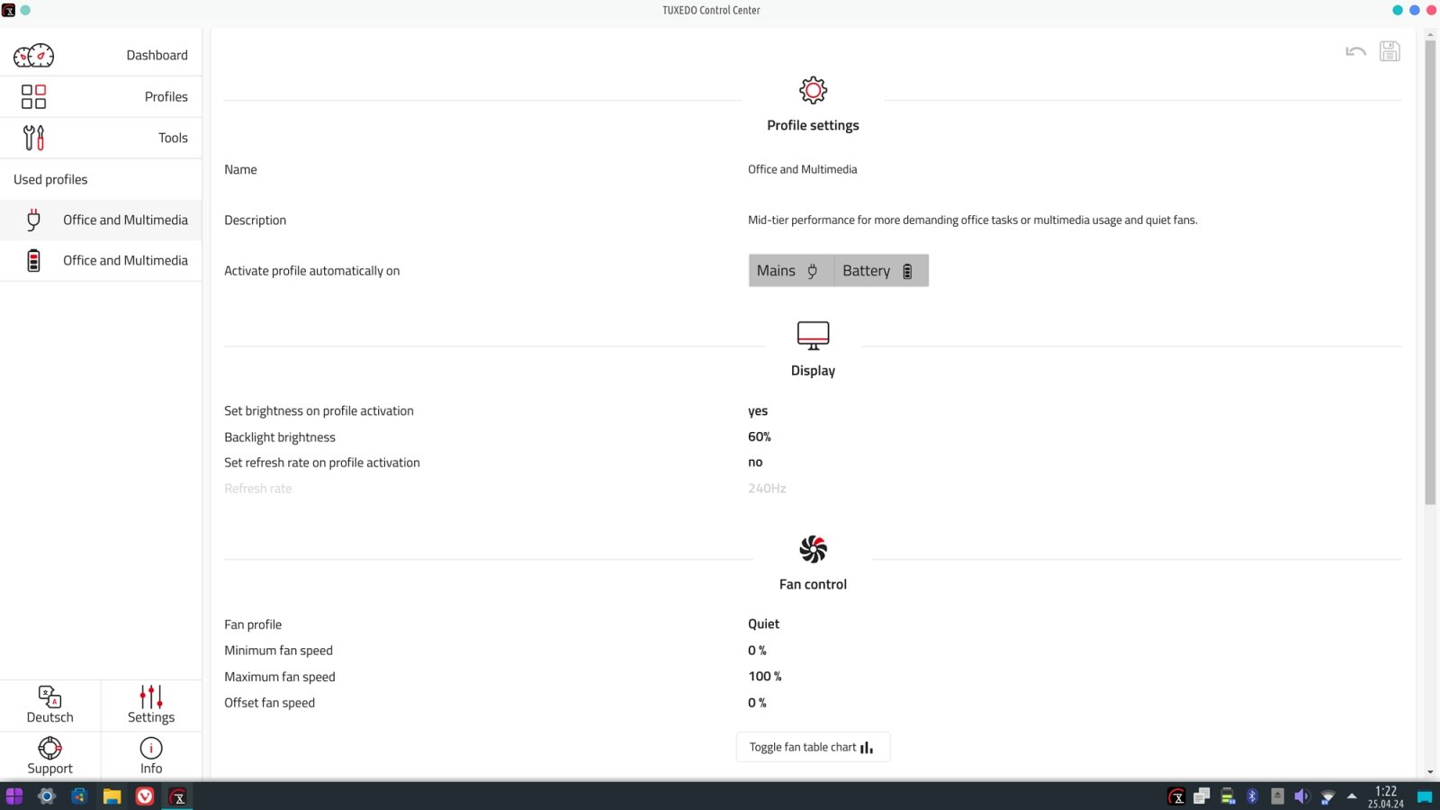Select the mains Office and Multimedia profile

pyautogui.click(x=101, y=220)
